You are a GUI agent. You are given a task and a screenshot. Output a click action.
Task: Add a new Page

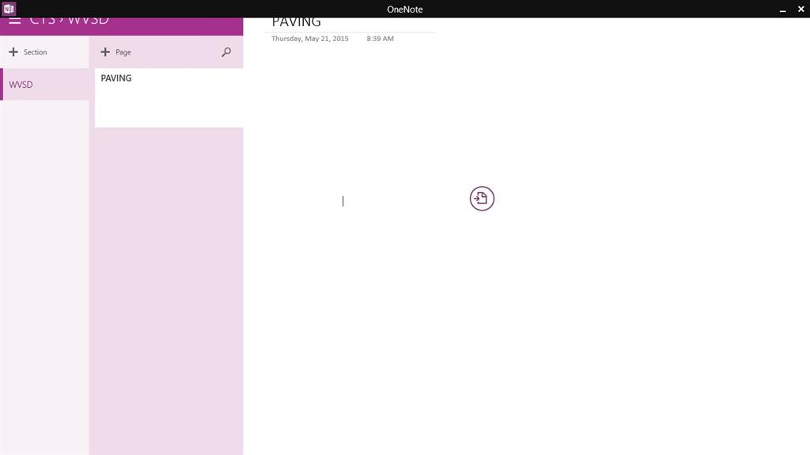(x=115, y=51)
